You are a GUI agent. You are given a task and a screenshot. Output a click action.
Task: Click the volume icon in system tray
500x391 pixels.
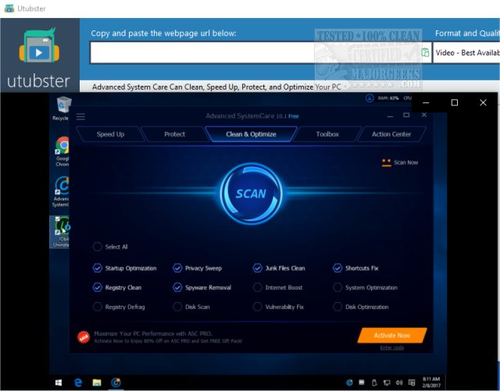pos(399,382)
